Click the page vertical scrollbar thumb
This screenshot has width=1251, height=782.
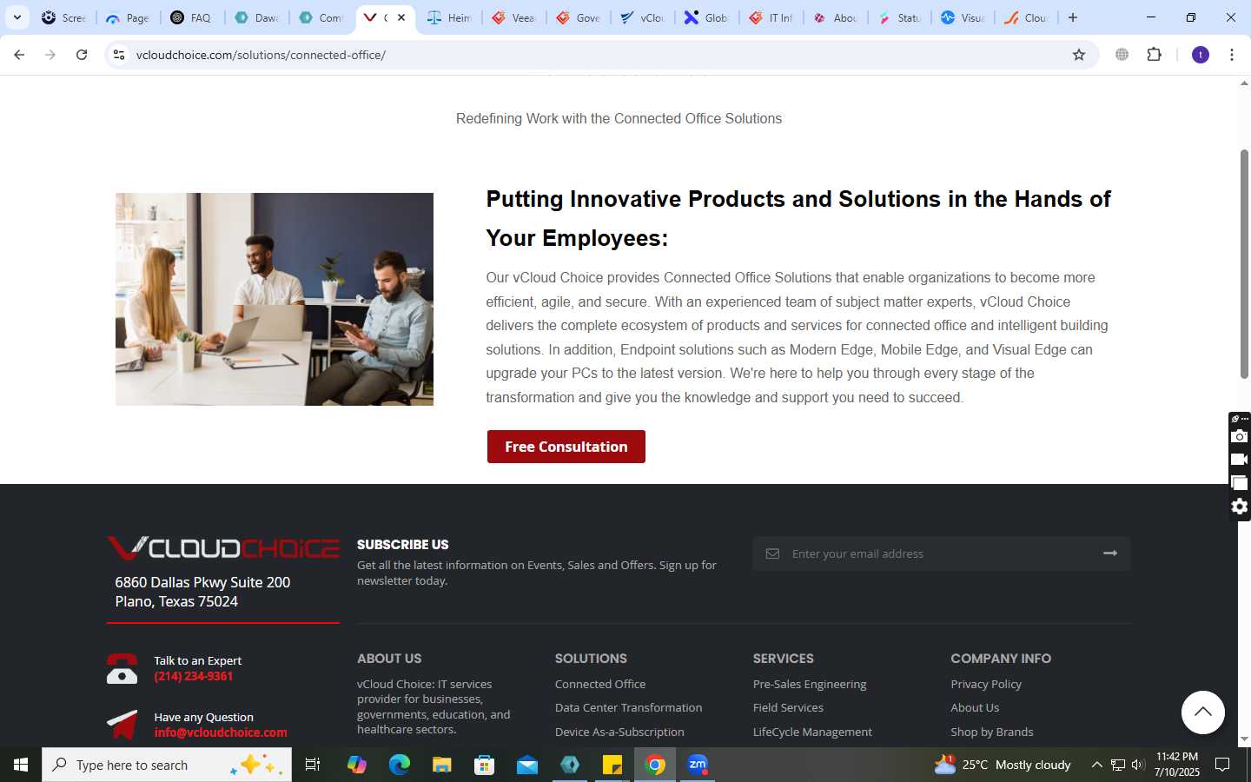click(x=1244, y=264)
